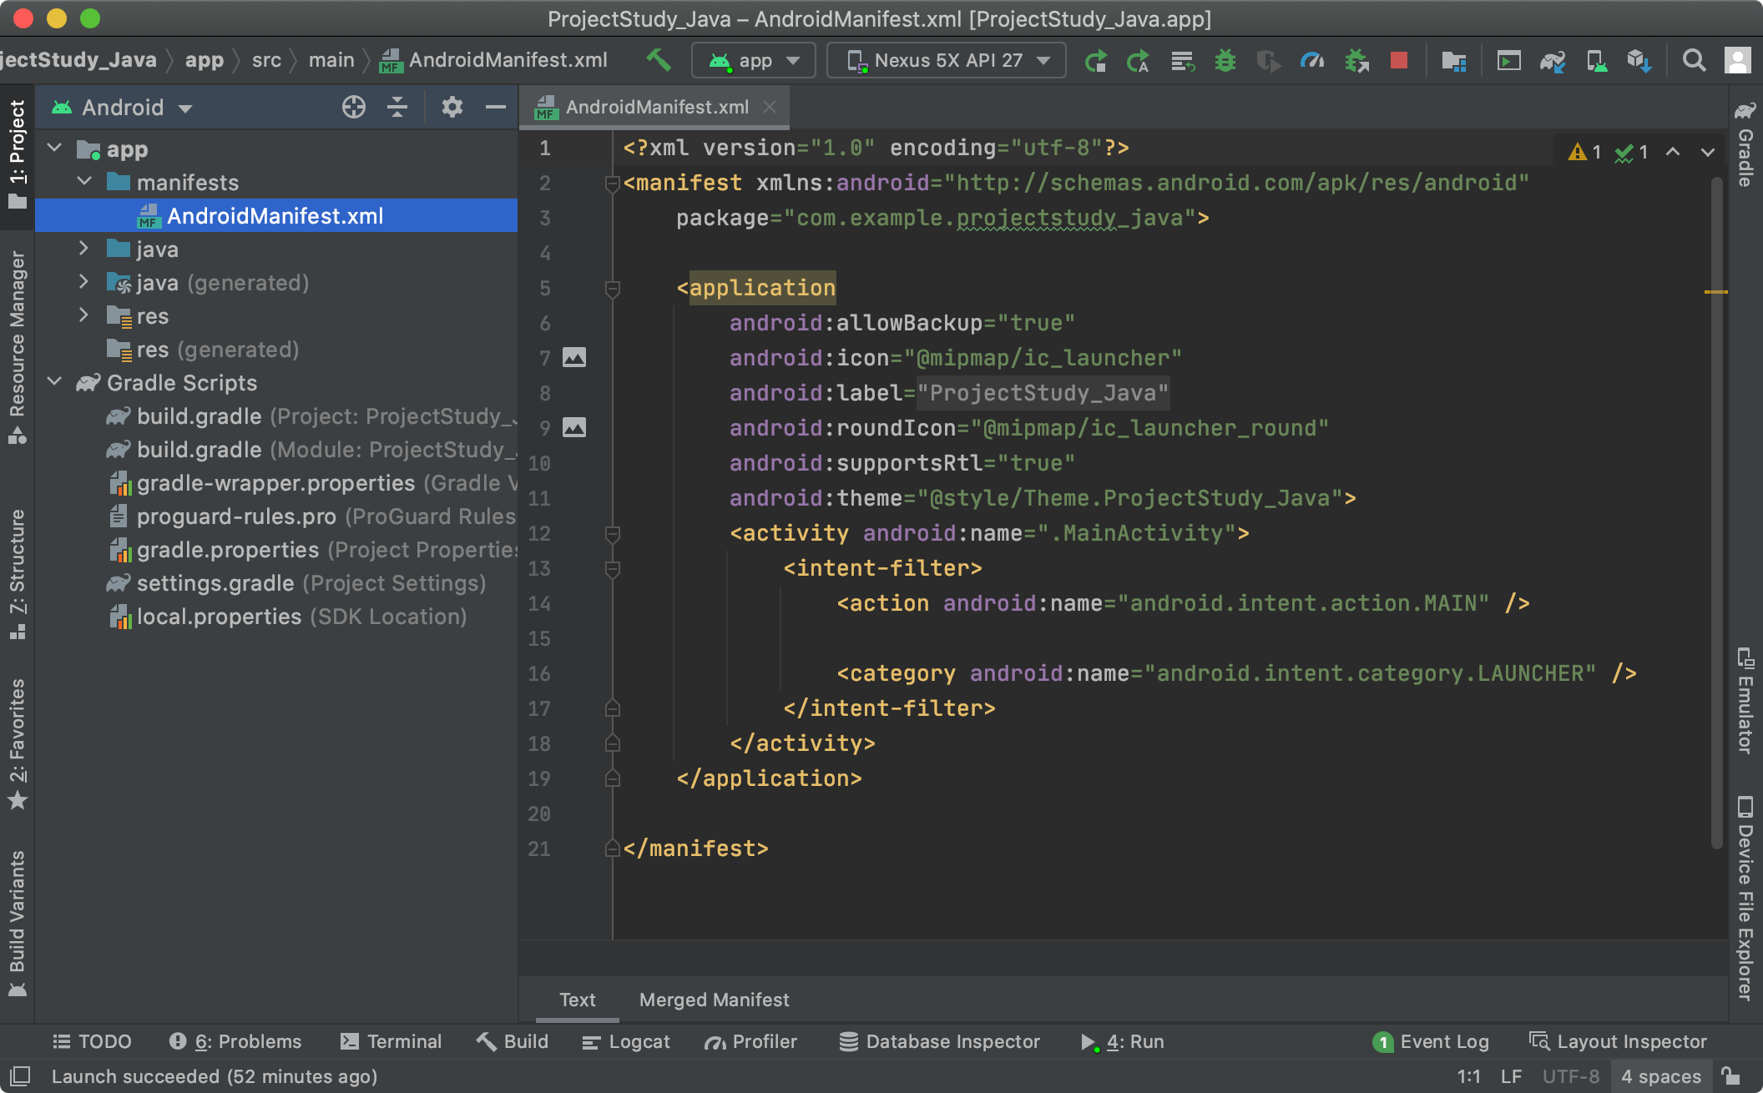
Task: Sync Project with Gradle Files icon
Action: [1553, 61]
